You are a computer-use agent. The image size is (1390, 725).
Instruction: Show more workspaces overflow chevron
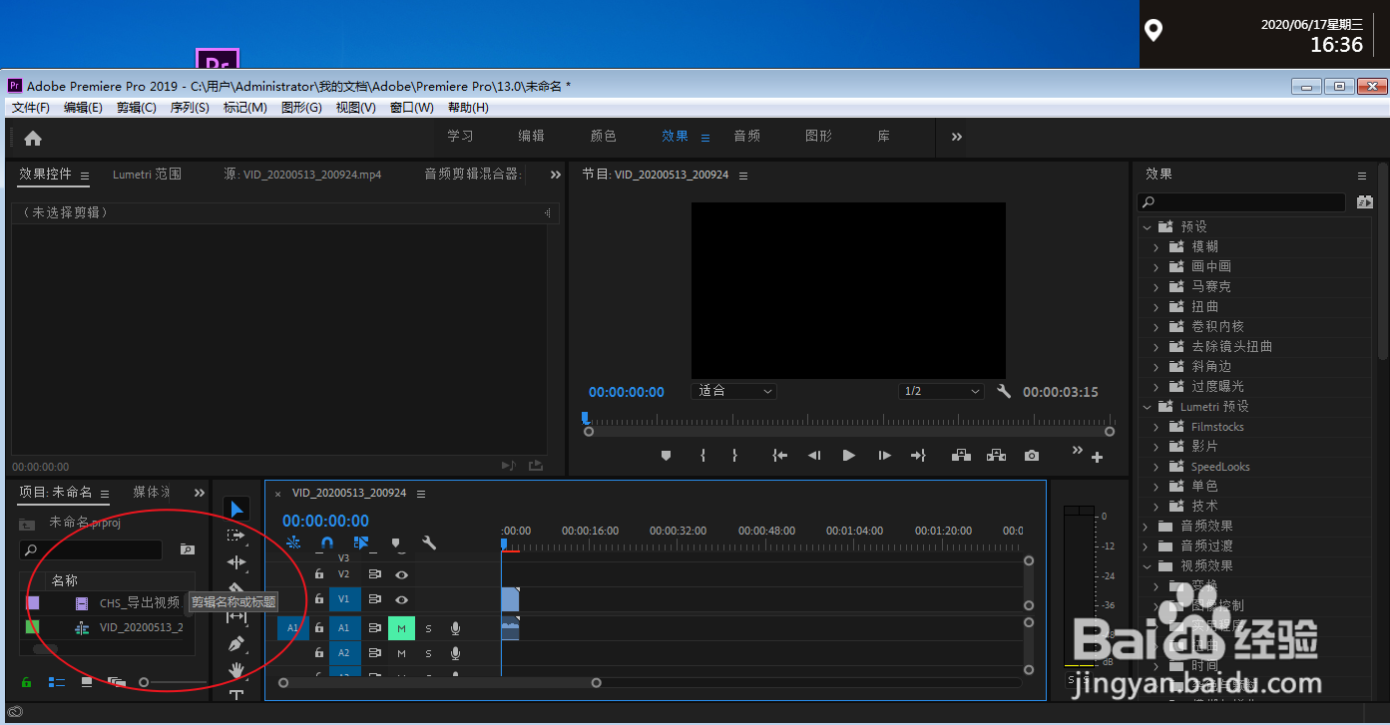tap(957, 138)
